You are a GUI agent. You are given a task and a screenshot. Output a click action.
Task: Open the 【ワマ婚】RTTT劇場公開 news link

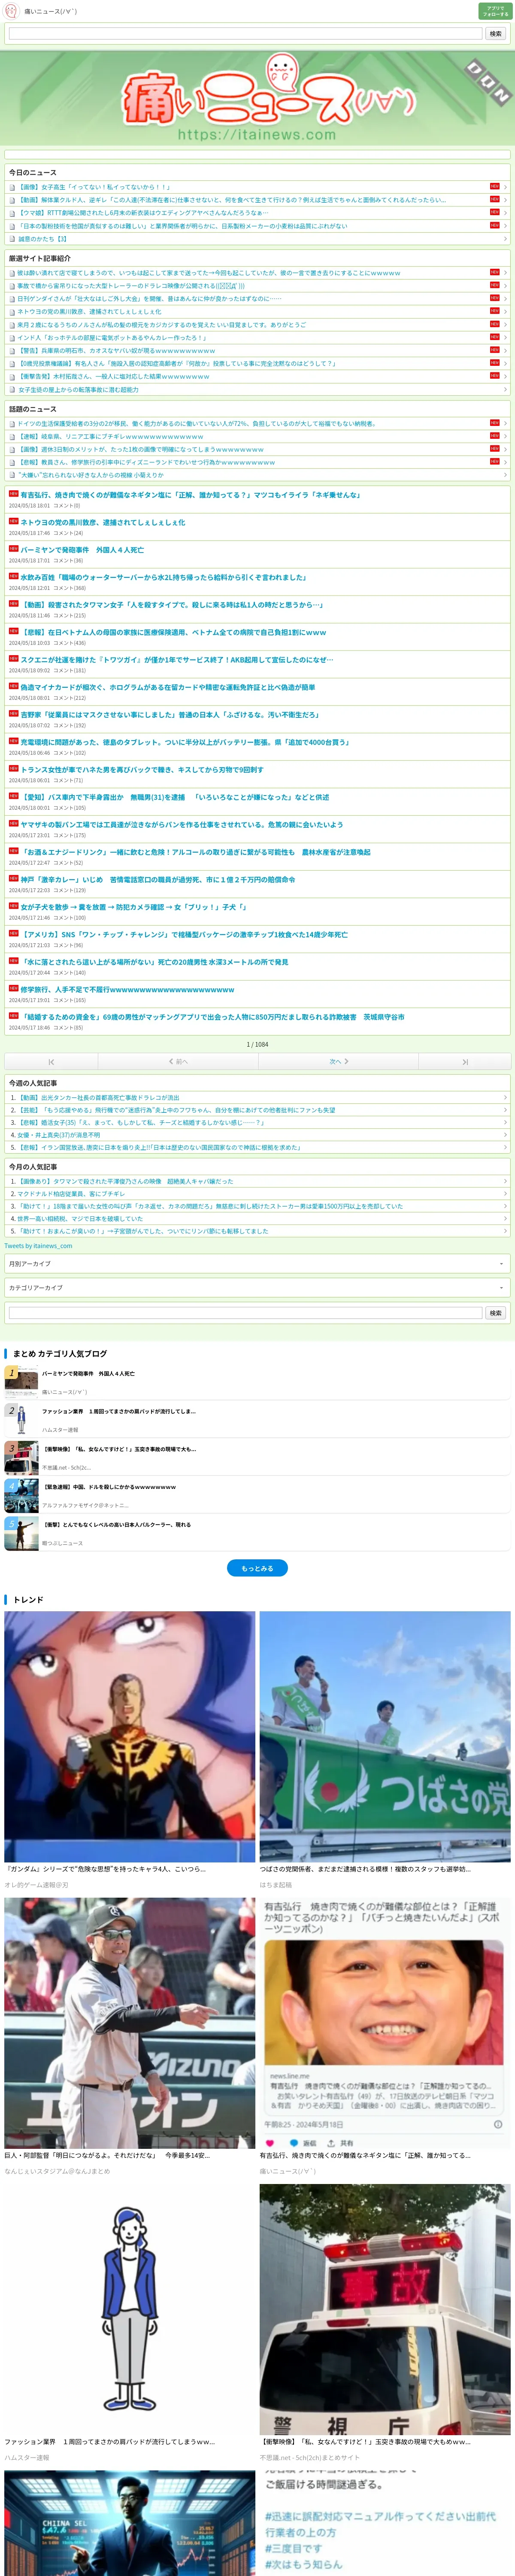coord(143,212)
